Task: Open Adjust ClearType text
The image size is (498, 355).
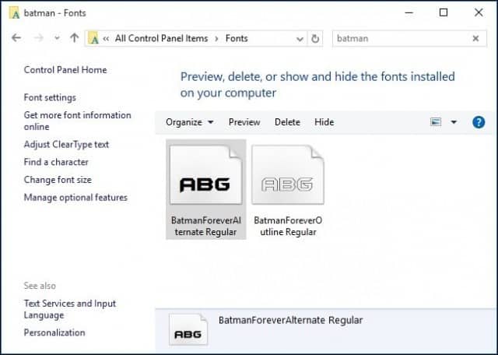Action: 66,144
